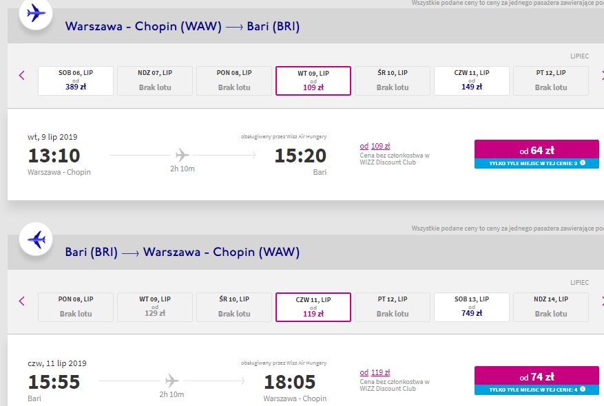Click the return flight airplane icon
Viewport: 604px width, 406px height.
(x=36, y=239)
